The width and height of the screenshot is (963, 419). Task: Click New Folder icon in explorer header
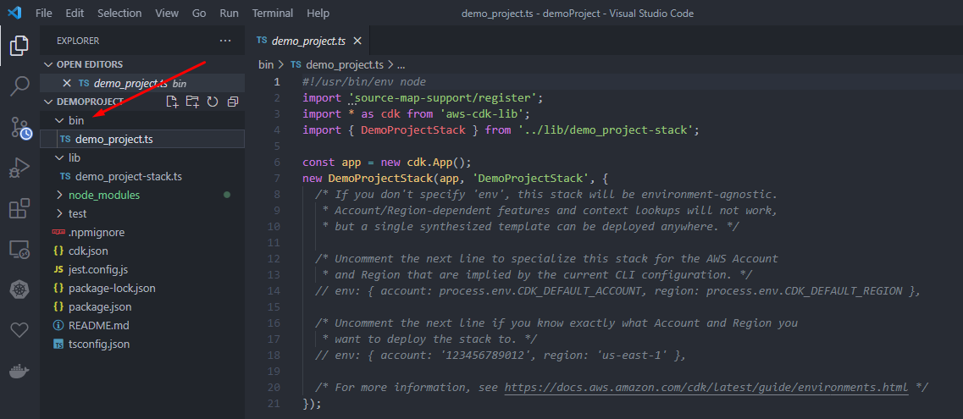point(192,102)
